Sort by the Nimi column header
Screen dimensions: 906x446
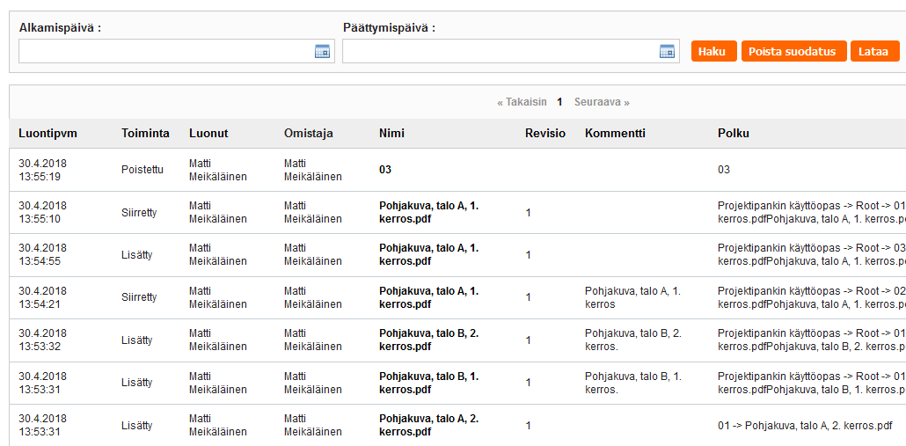[x=391, y=134]
